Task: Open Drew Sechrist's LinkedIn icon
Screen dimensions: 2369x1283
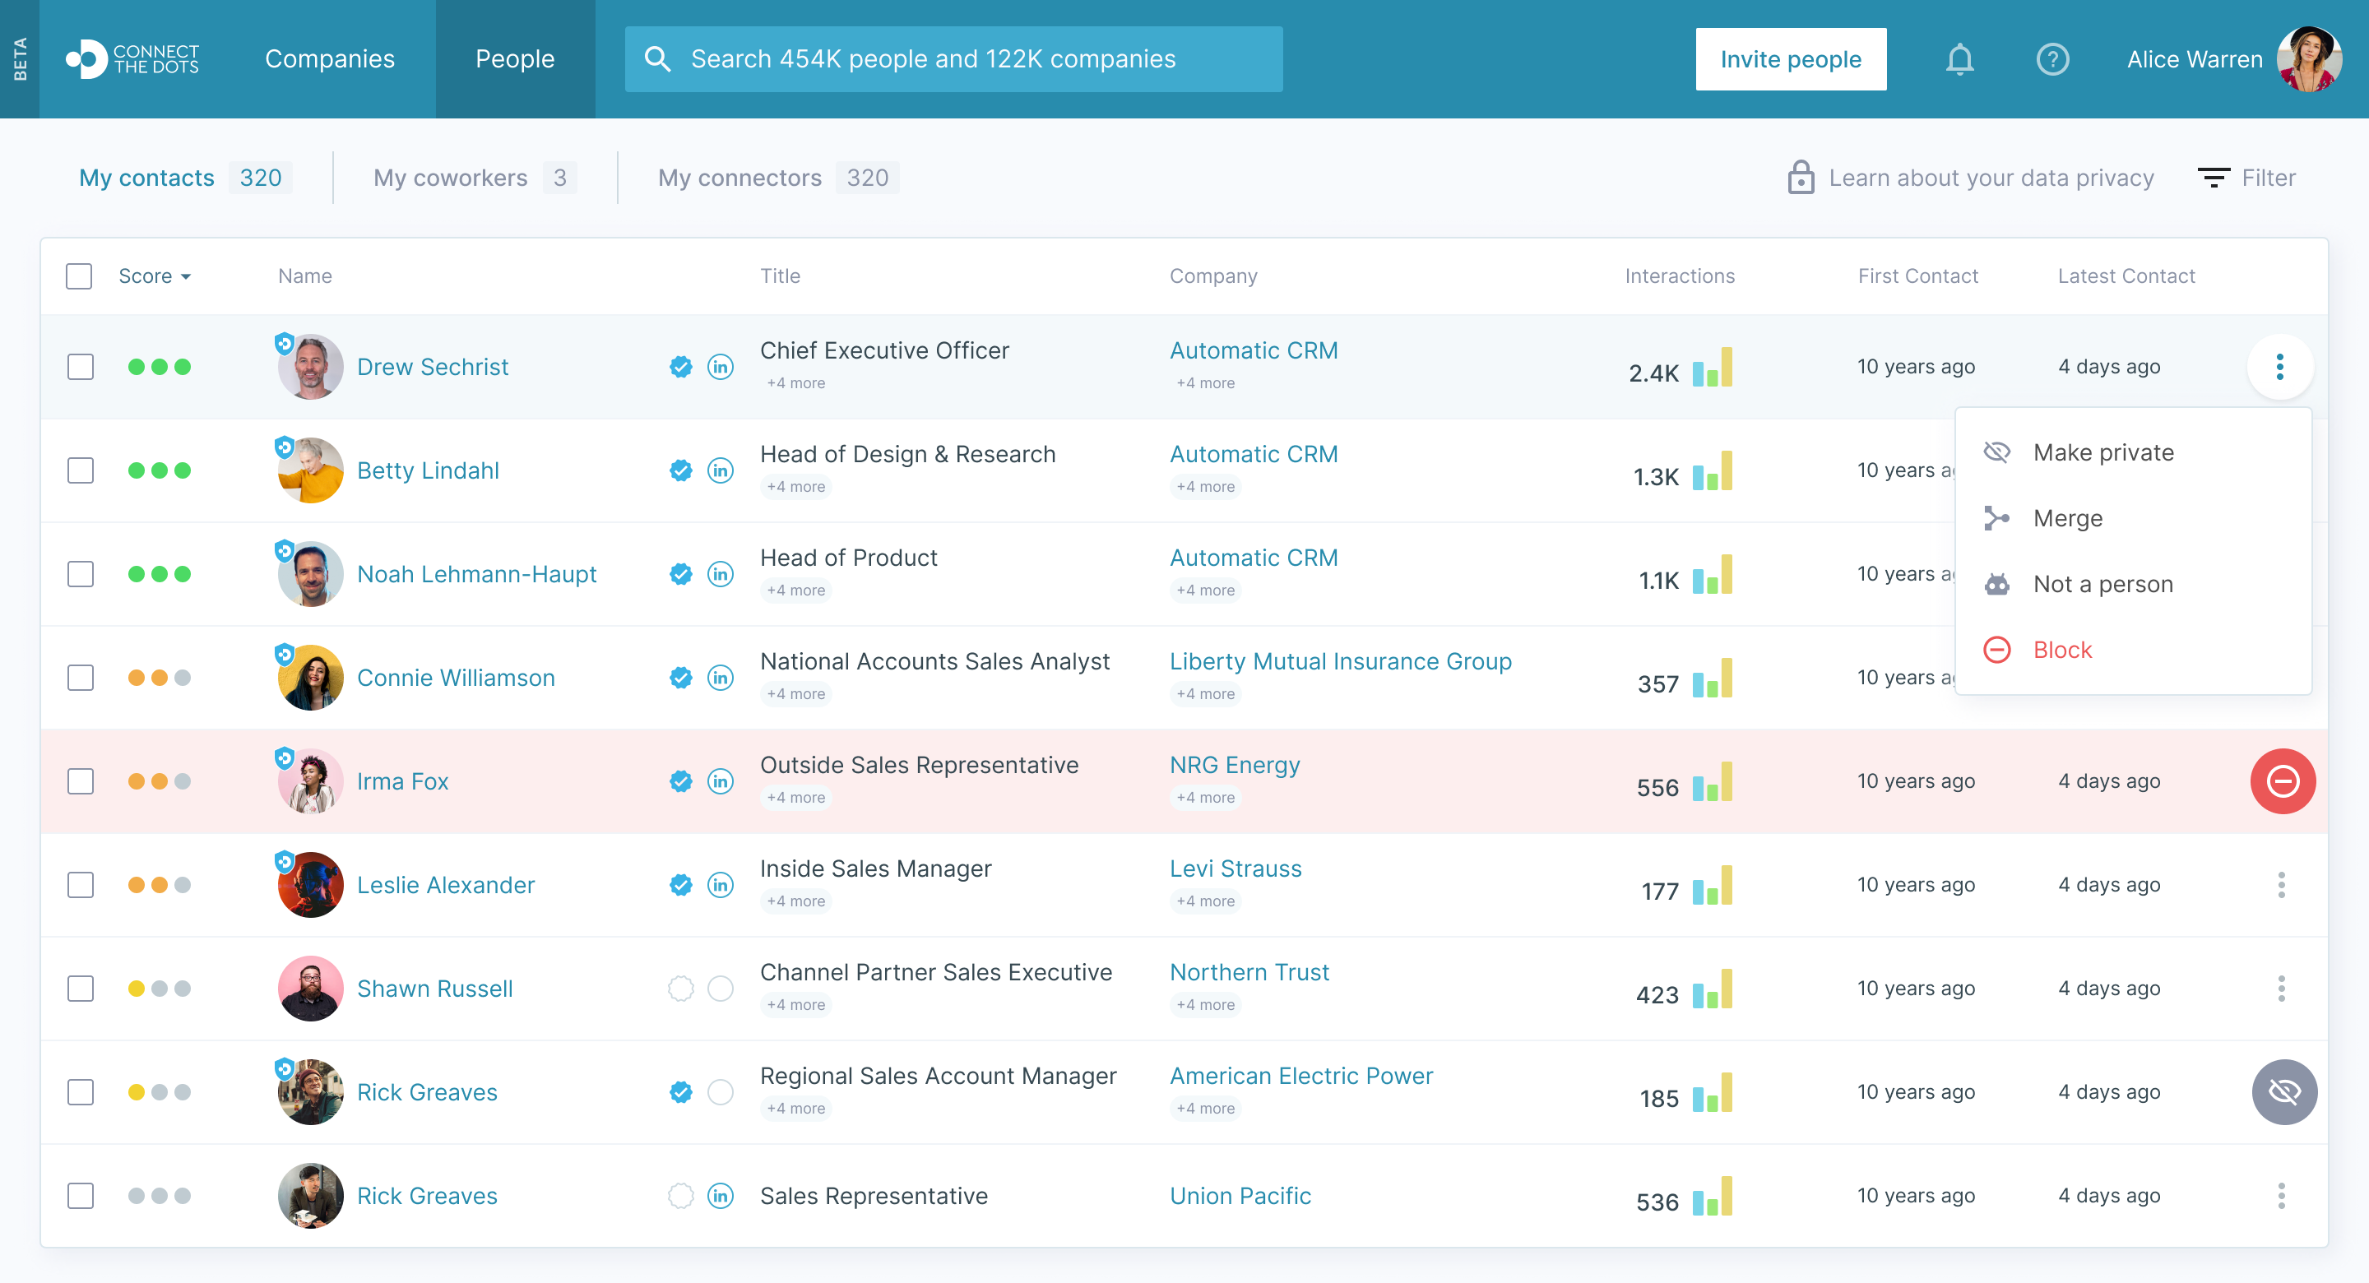Action: pos(720,367)
